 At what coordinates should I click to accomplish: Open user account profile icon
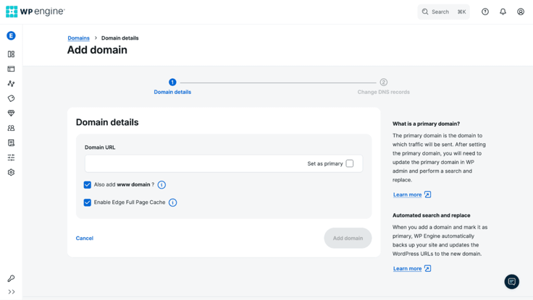[x=521, y=12]
